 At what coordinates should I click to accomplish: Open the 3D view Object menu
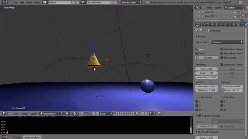pos(34,114)
